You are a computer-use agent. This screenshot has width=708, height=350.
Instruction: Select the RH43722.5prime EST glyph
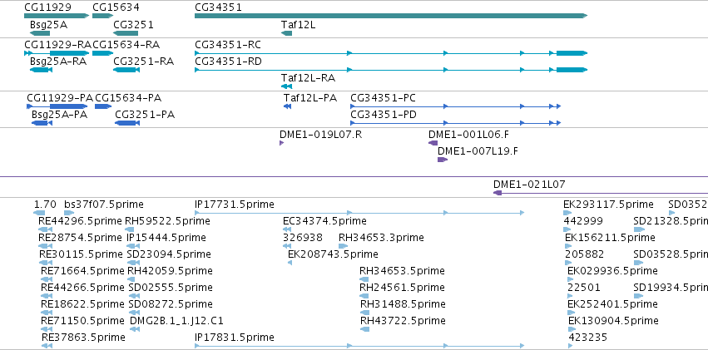[x=365, y=329]
